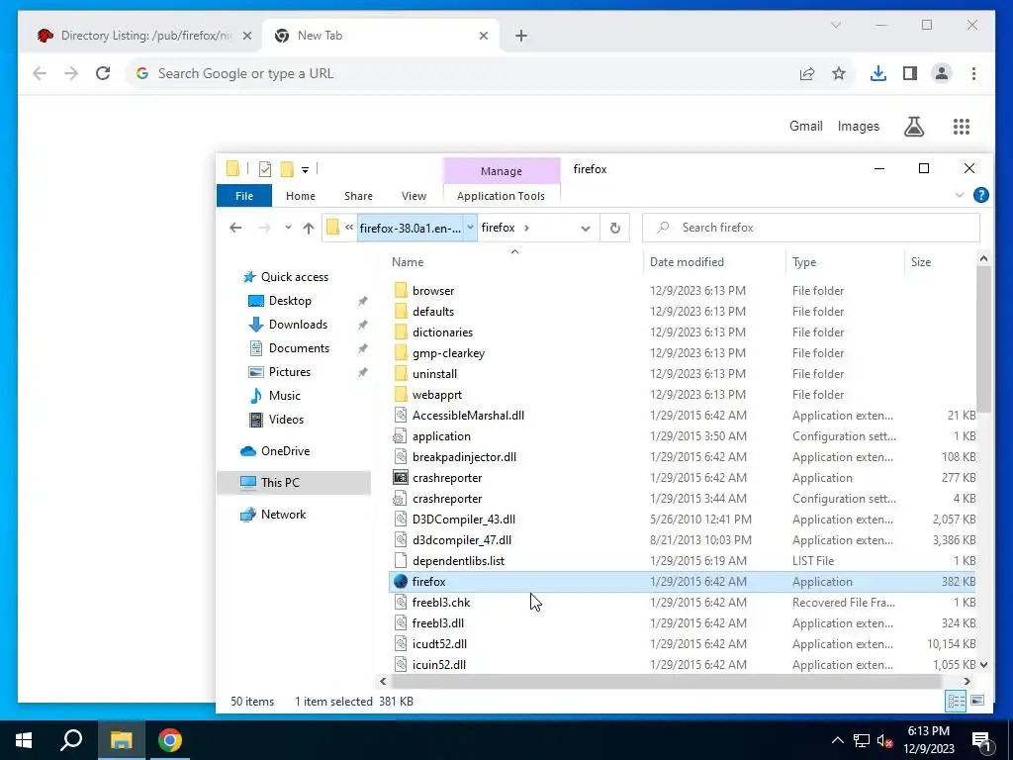This screenshot has width=1013, height=760.
Task: Refresh the firefox folder view
Action: click(615, 228)
